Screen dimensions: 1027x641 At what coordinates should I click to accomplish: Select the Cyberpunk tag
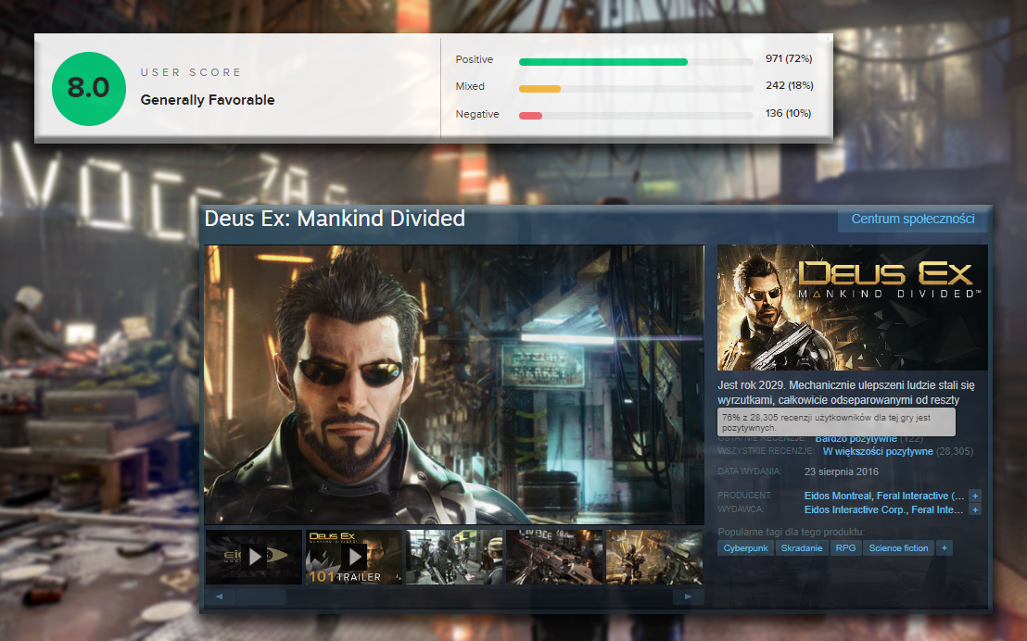pos(745,547)
